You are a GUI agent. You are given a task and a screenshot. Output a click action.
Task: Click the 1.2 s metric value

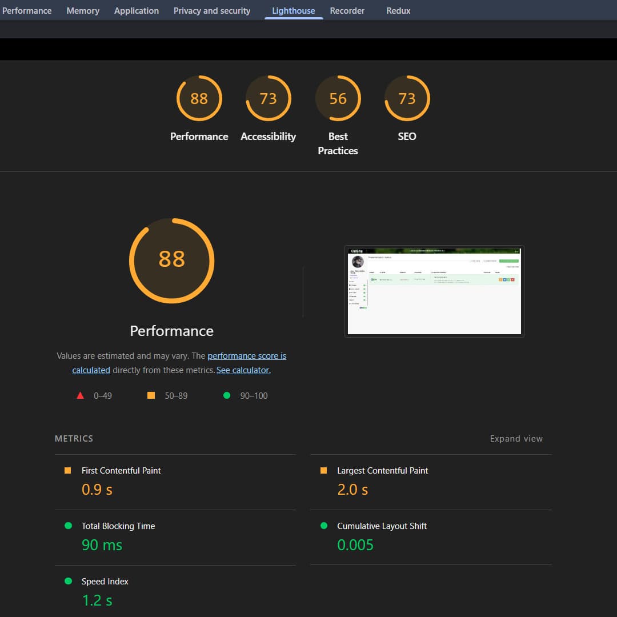point(97,600)
